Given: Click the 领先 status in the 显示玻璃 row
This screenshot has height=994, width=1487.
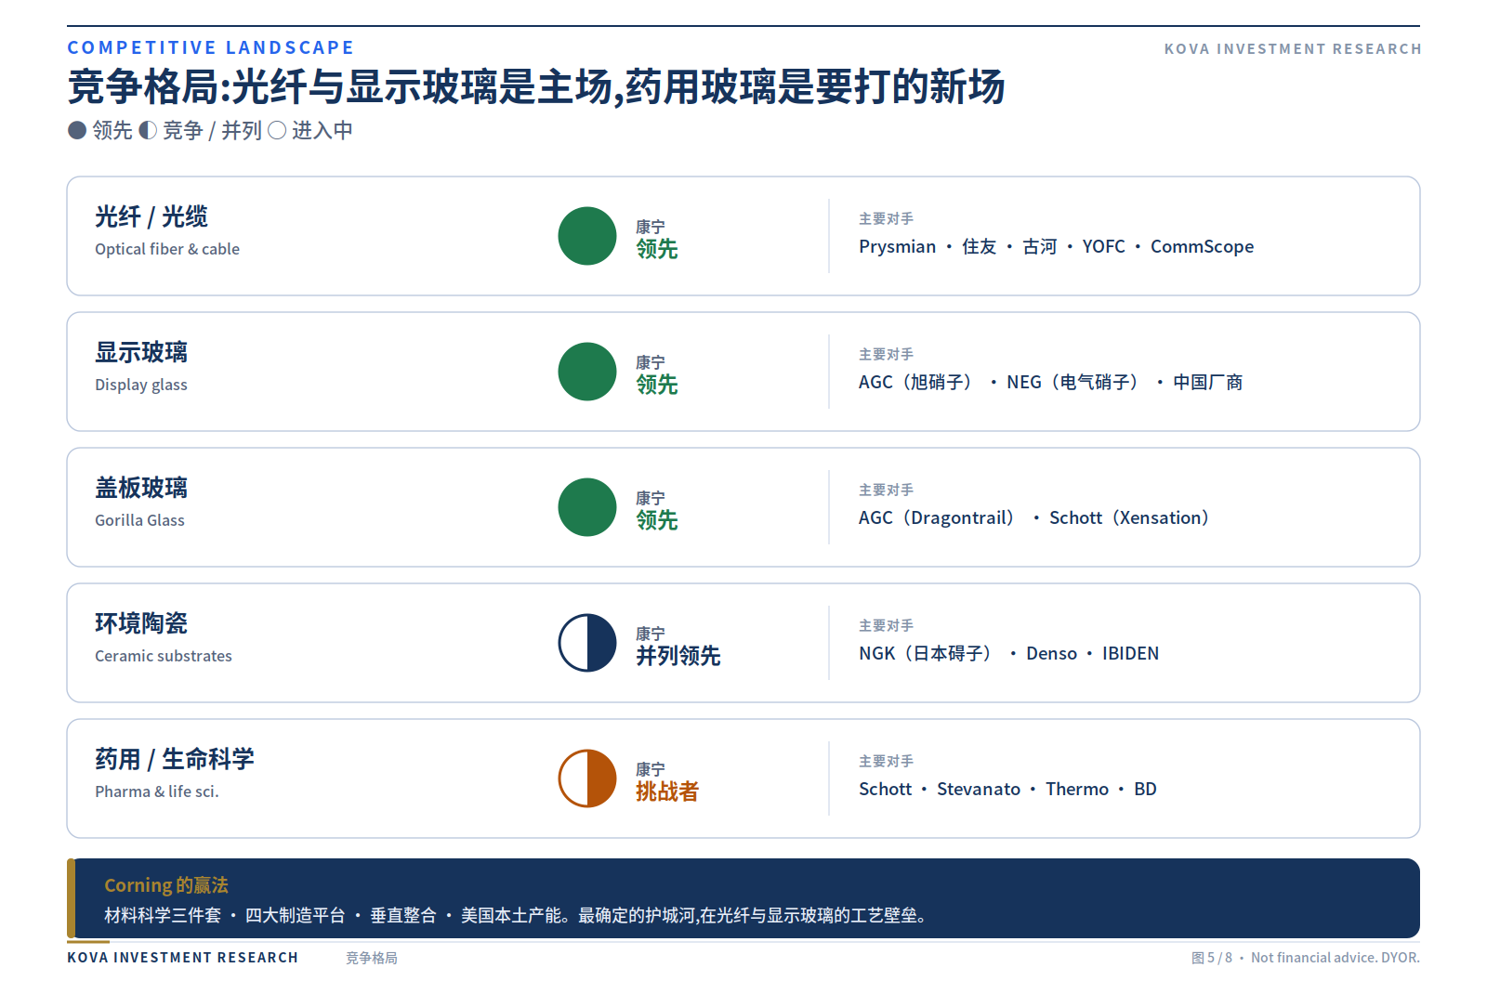Looking at the screenshot, I should pos(657,385).
